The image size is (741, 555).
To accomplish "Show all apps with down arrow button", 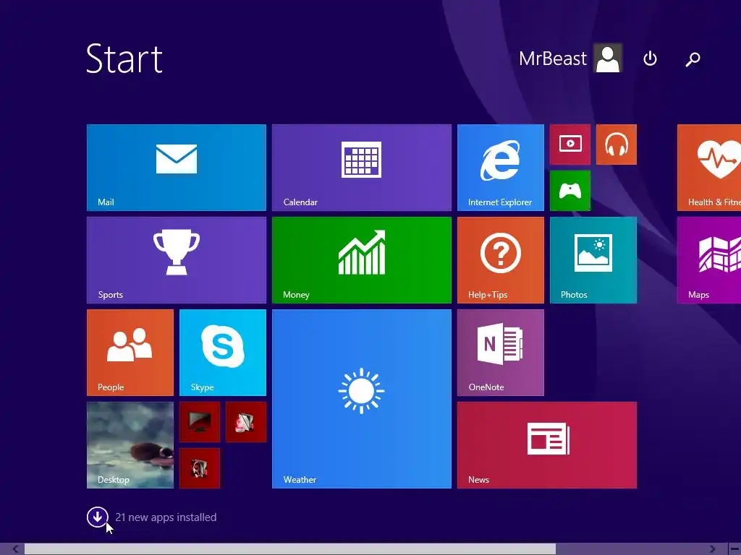I will coord(98,517).
